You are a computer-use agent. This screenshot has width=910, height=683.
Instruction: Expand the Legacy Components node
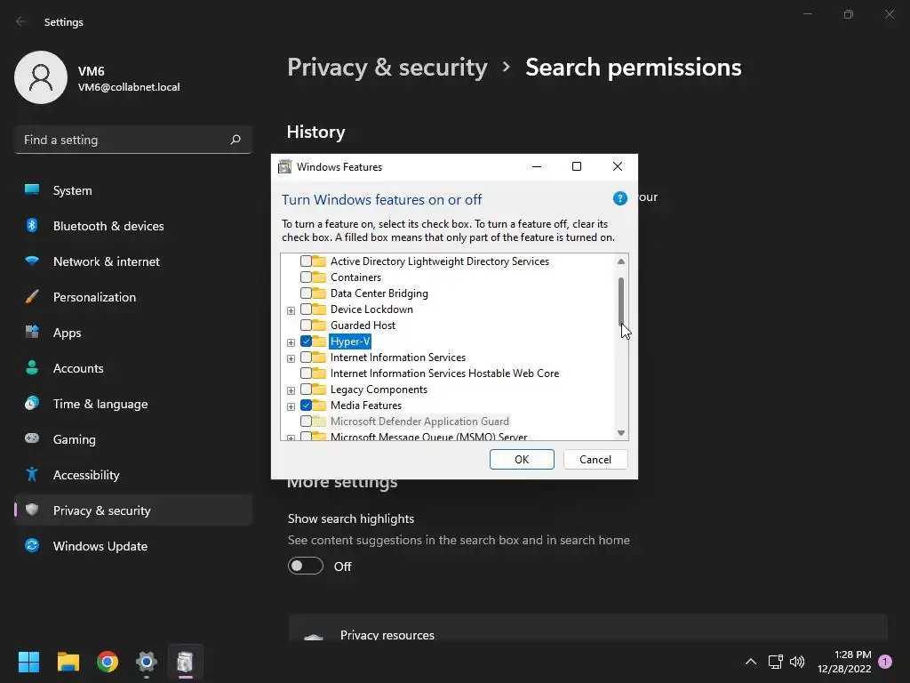coord(291,390)
